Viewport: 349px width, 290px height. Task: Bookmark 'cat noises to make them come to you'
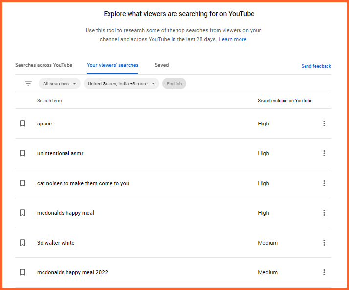(22, 183)
